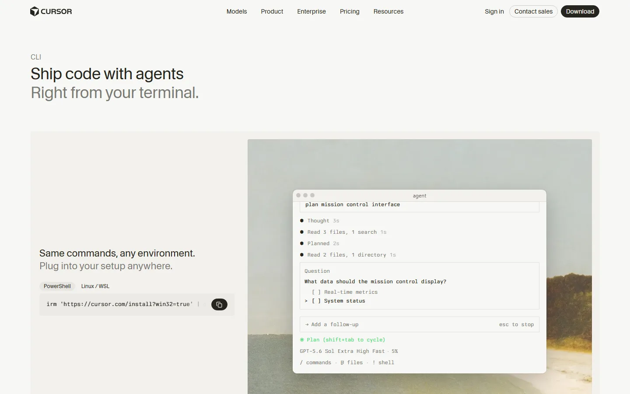Copy the install command with copy icon
630x394 pixels.
219,305
